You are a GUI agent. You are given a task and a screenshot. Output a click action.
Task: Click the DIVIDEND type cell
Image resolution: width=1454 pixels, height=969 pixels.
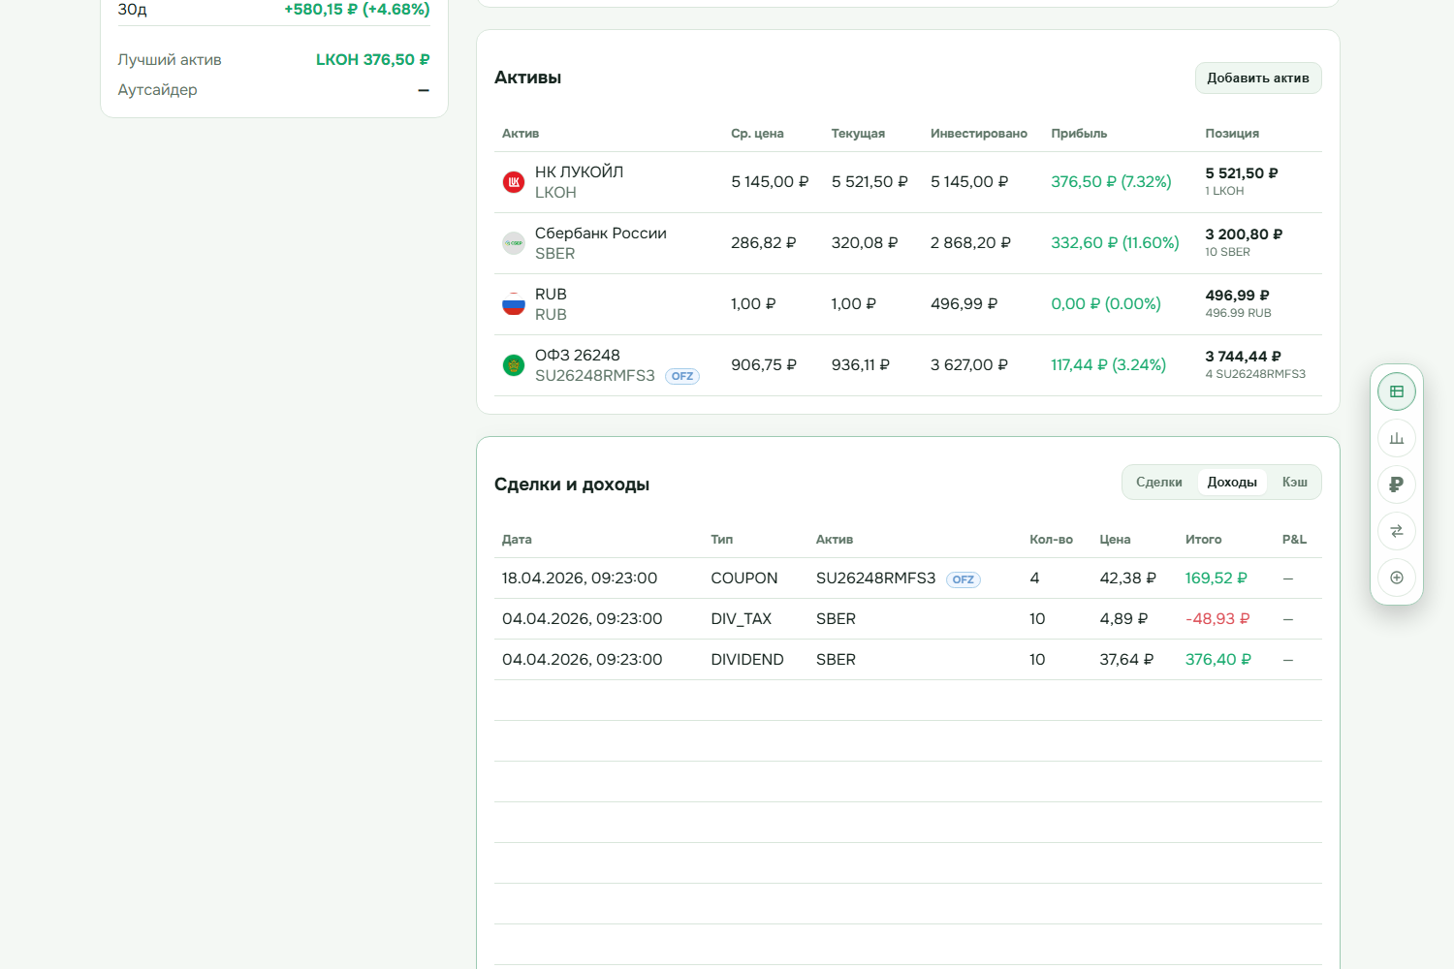pyautogui.click(x=747, y=659)
